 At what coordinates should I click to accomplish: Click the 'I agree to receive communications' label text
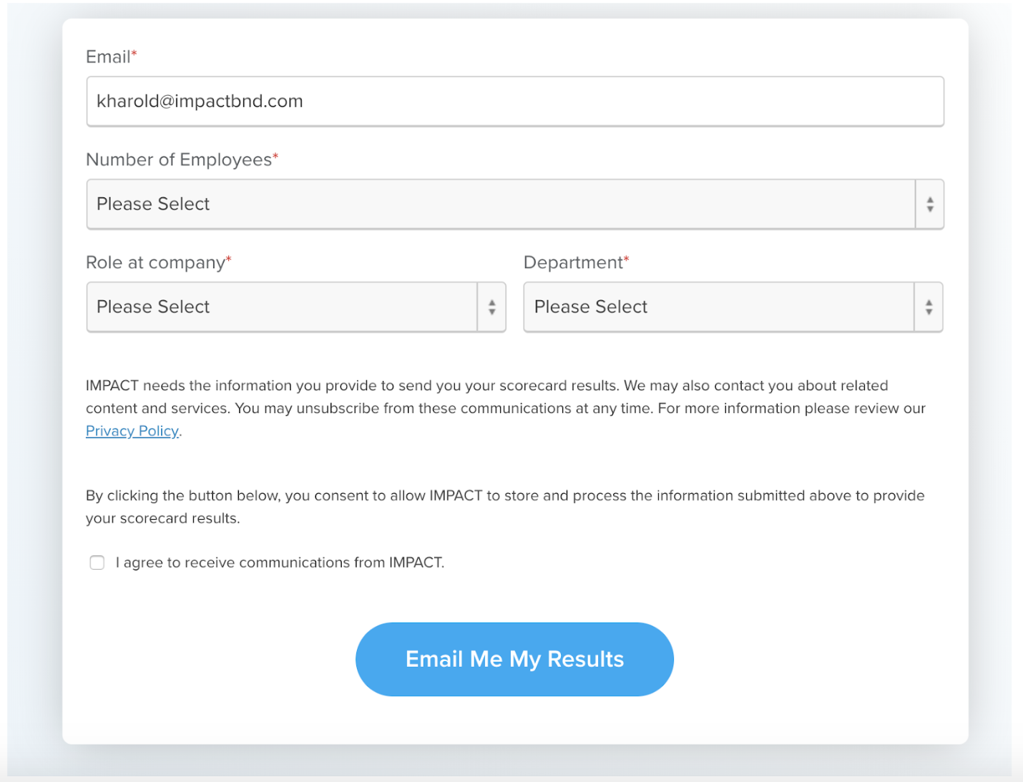click(x=280, y=563)
